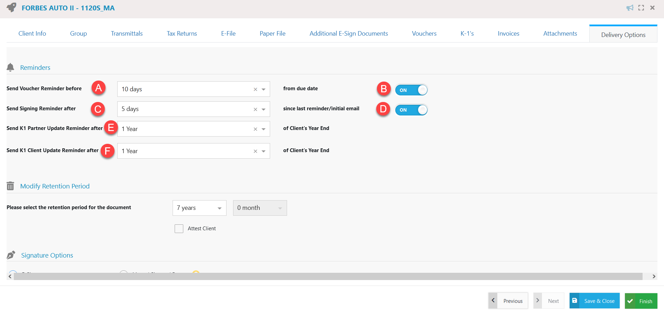
Task: Open the Additional E-Sign Documents tab
Action: [x=349, y=33]
